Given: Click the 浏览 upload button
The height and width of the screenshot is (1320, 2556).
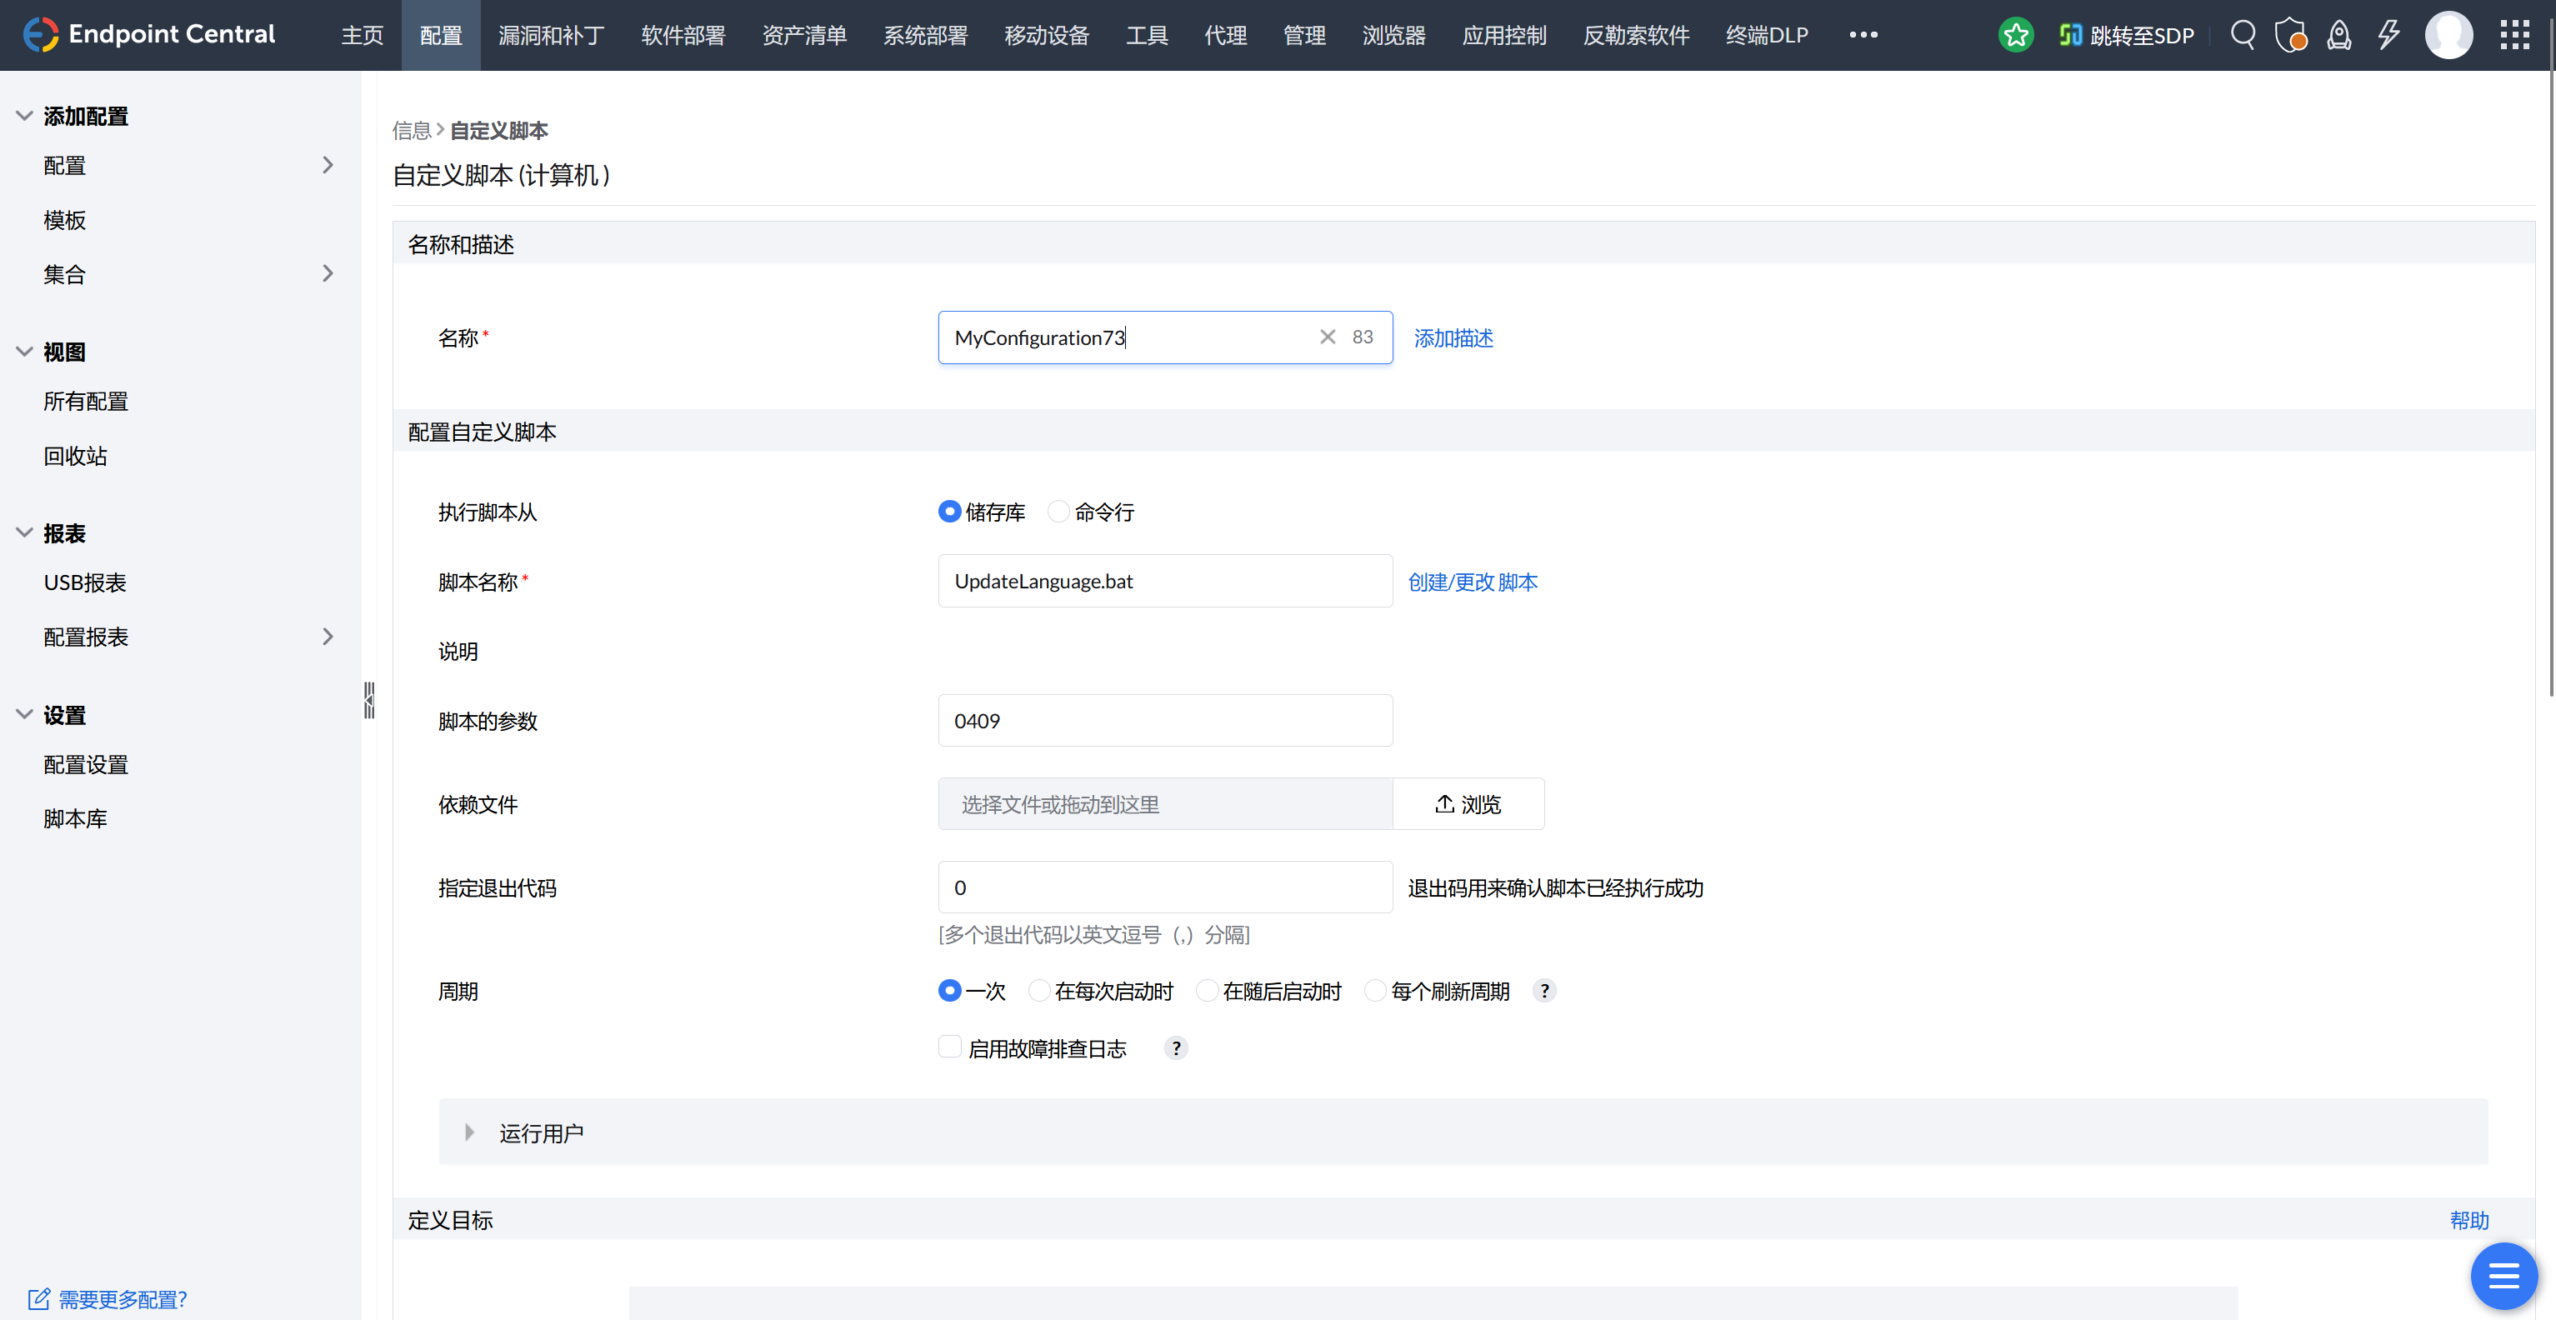Looking at the screenshot, I should click(1468, 804).
